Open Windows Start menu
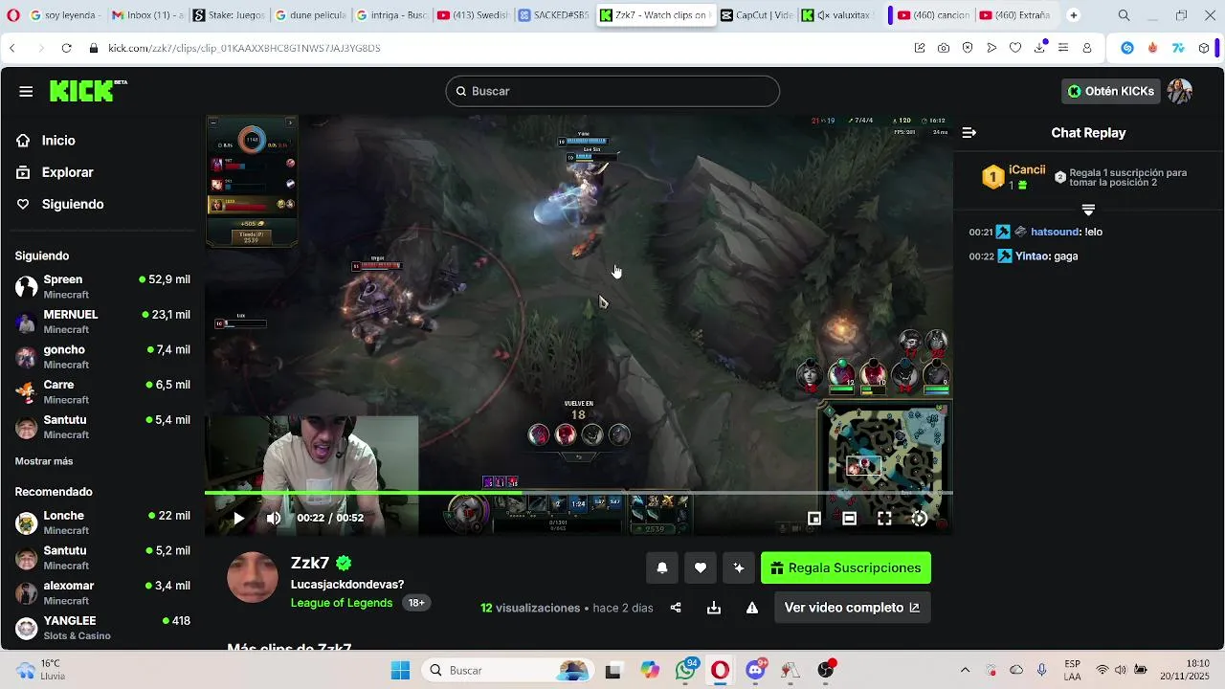 coord(400,670)
